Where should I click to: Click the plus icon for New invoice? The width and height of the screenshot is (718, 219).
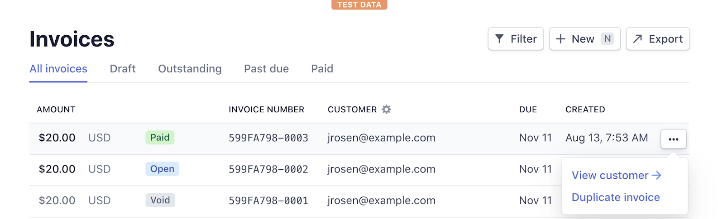[x=560, y=39]
